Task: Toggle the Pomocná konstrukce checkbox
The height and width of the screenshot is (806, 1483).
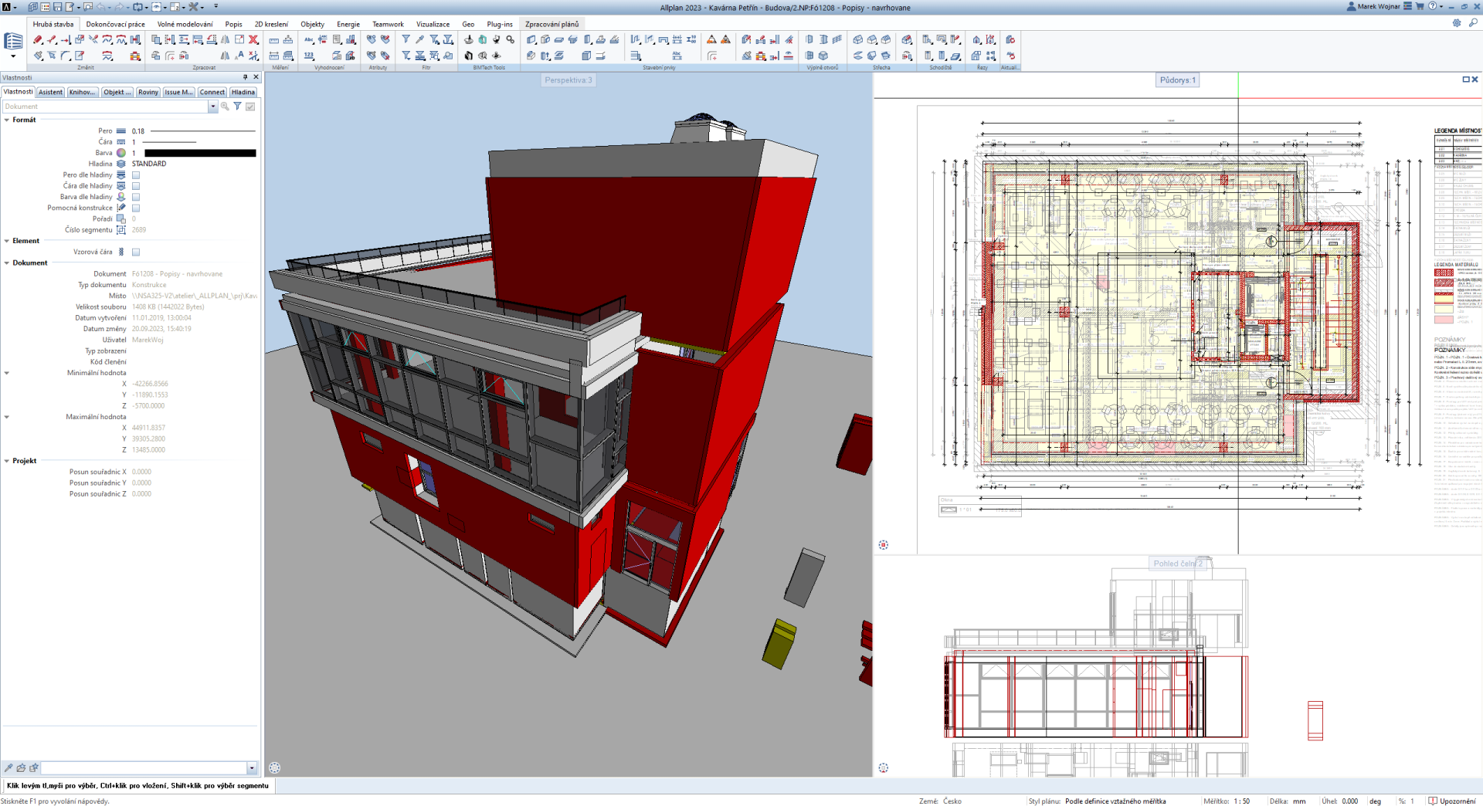Action: 136,208
